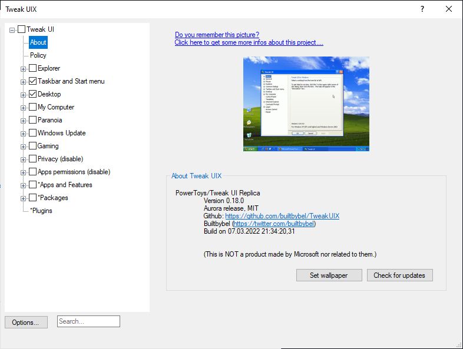The image size is (463, 349).
Task: Open the Builtbybel Twitter link
Action: [274, 224]
